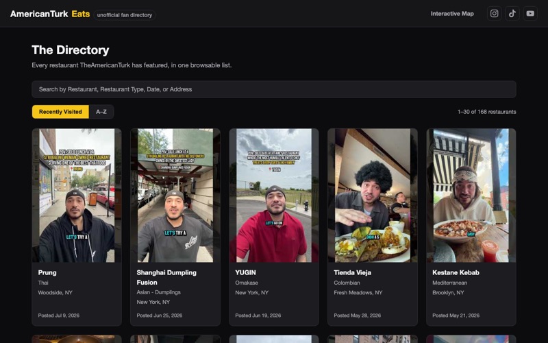Click the YUGIN restaurant title
This screenshot has height=343, width=548.
[245, 272]
